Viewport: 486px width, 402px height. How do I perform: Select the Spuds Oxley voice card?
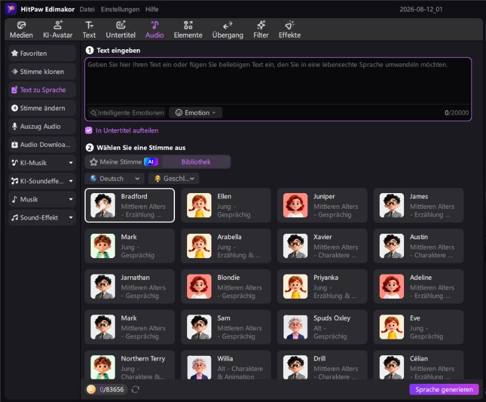pyautogui.click(x=323, y=327)
